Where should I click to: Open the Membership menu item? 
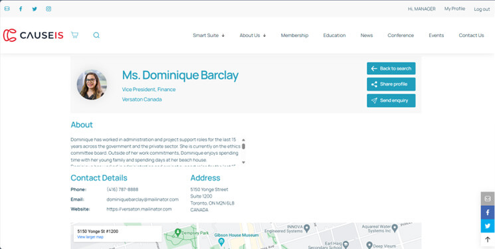[294, 35]
